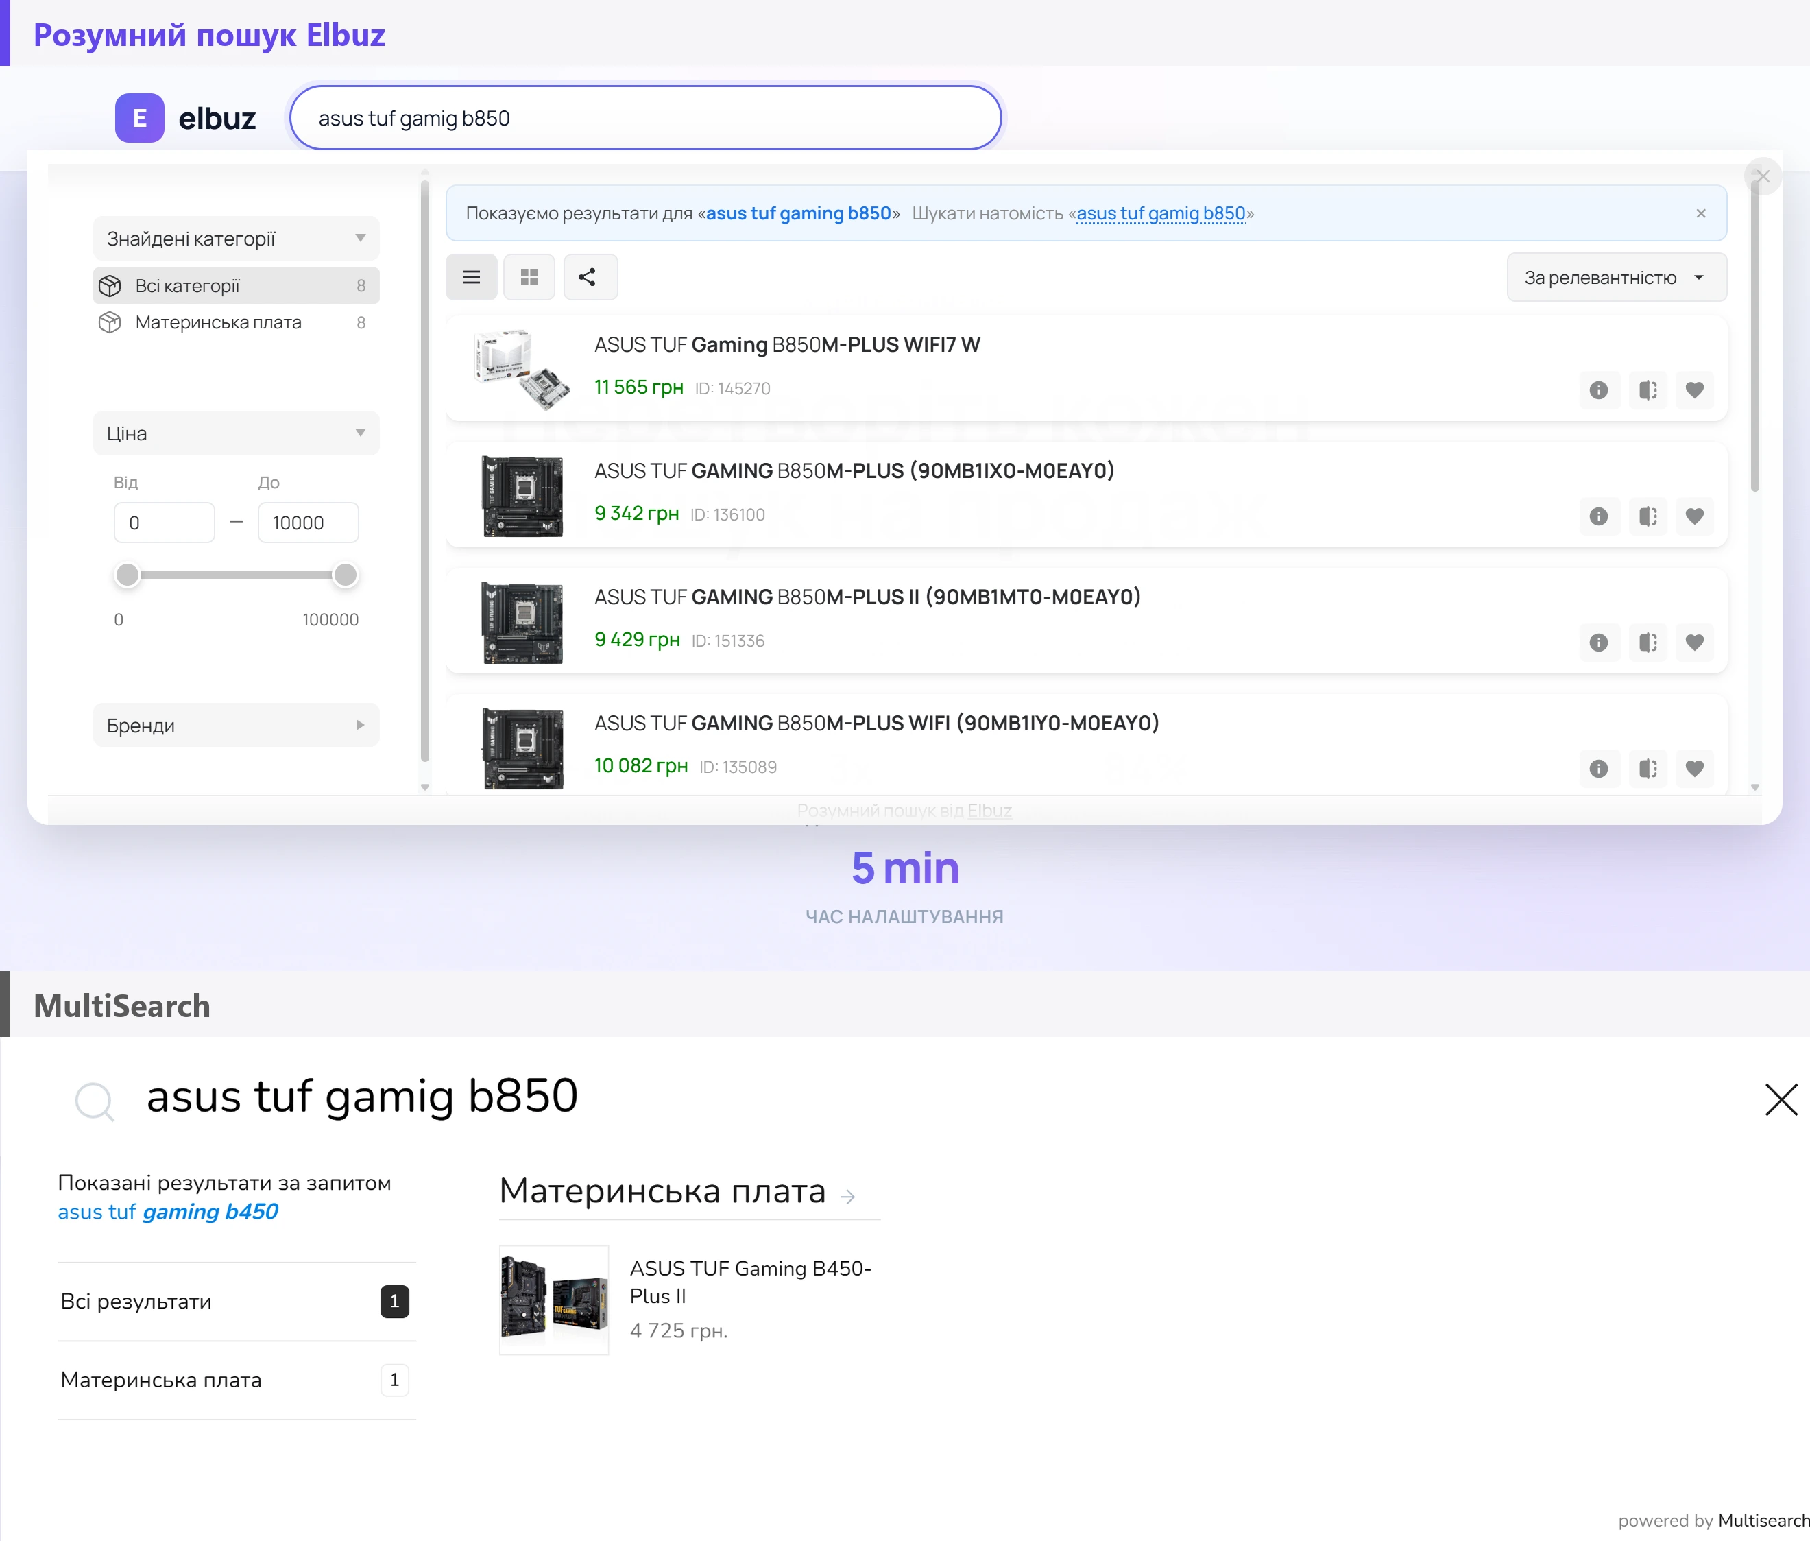Viewport: 1810px width, 1541px height.
Task: Click the Elbuz search input box
Action: click(x=645, y=118)
